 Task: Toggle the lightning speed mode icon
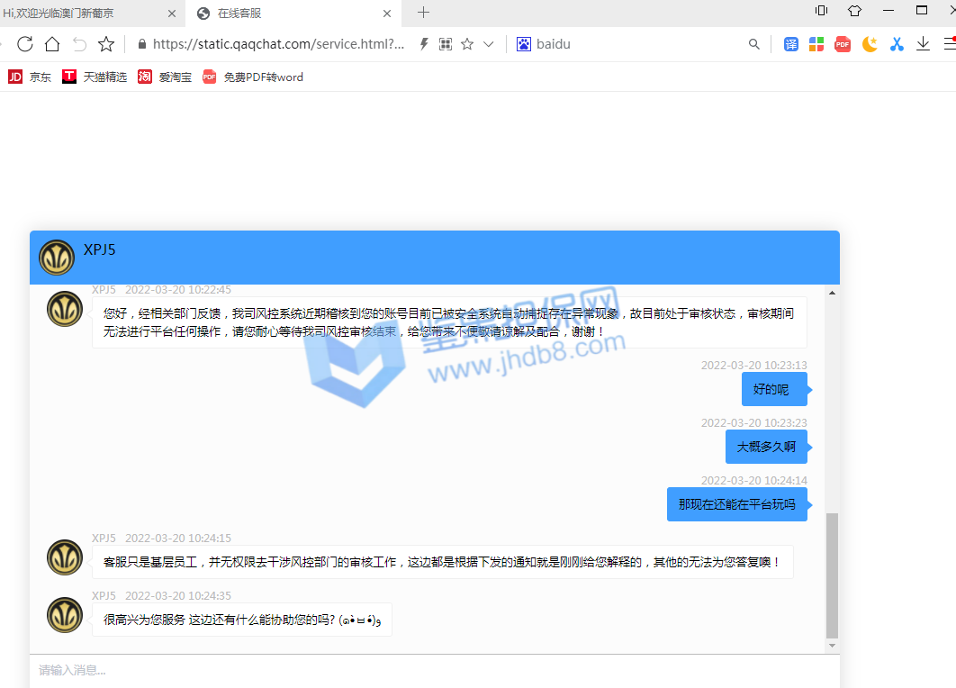click(x=424, y=44)
